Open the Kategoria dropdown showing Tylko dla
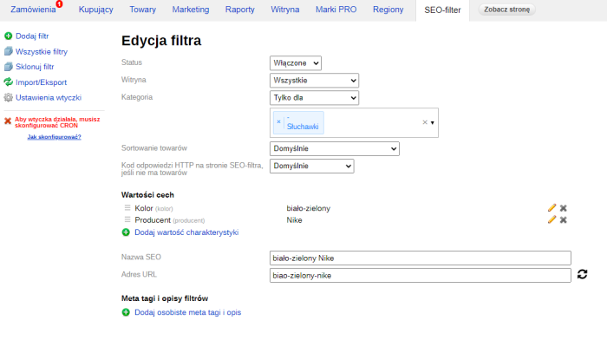The image size is (607, 353). [314, 97]
